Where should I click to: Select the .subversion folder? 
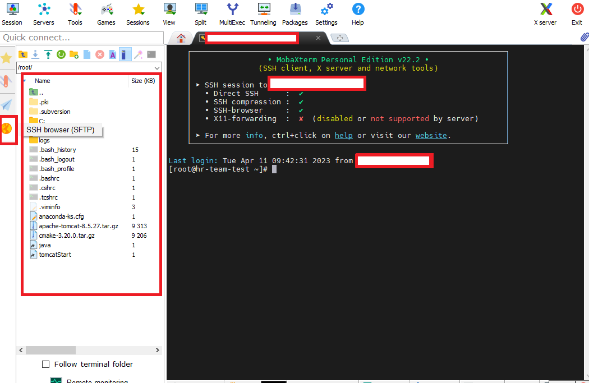[x=49, y=112]
